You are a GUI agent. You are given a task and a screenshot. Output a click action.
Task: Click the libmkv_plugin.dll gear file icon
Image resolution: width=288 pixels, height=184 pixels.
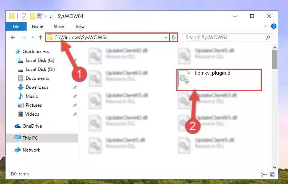click(x=184, y=78)
